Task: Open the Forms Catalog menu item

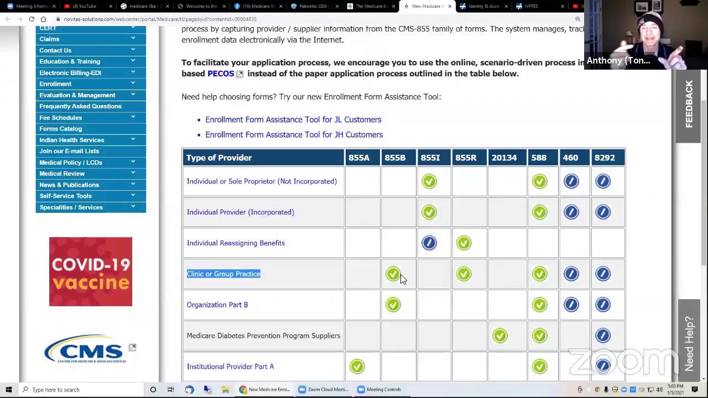Action: [91, 129]
